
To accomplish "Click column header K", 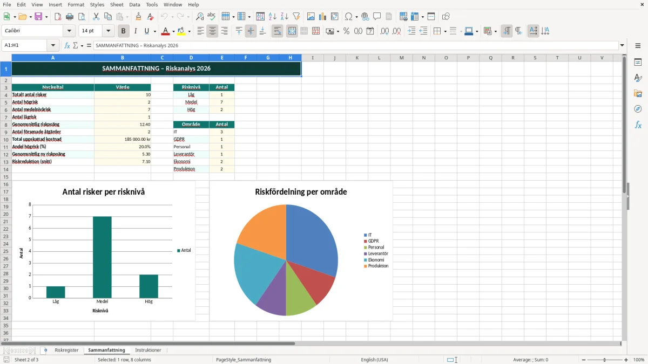I will (x=357, y=58).
